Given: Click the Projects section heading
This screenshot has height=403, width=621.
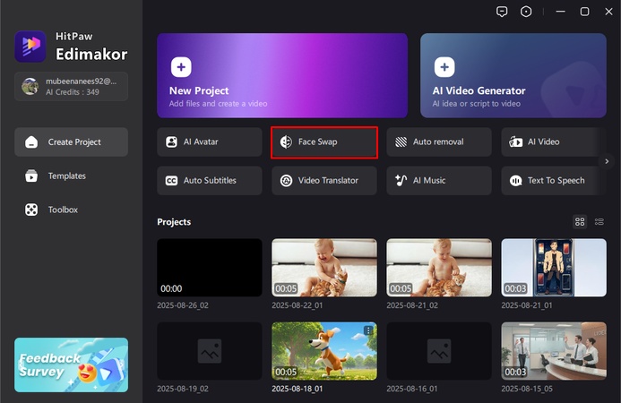Looking at the screenshot, I should [174, 222].
